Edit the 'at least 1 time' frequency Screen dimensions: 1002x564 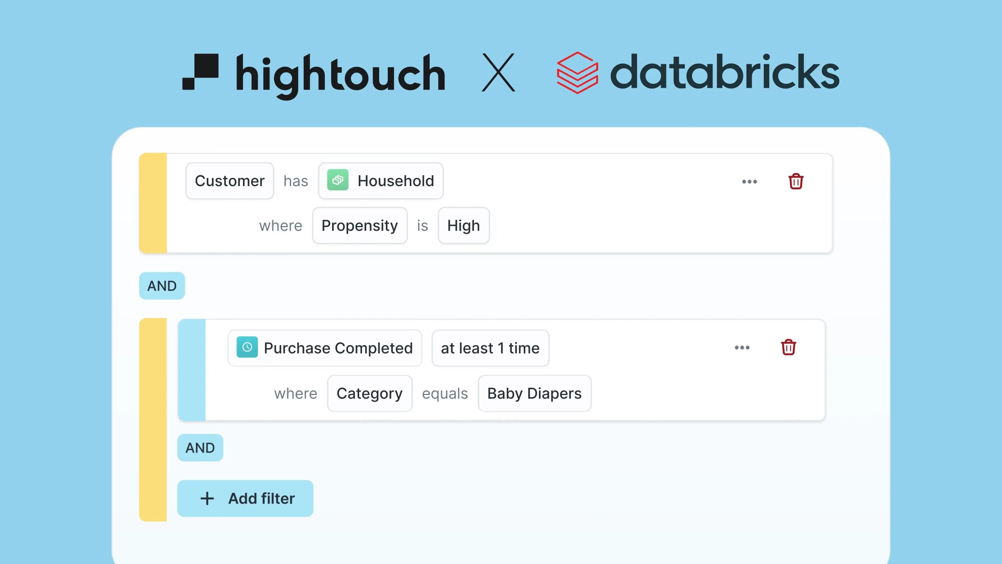coord(490,348)
